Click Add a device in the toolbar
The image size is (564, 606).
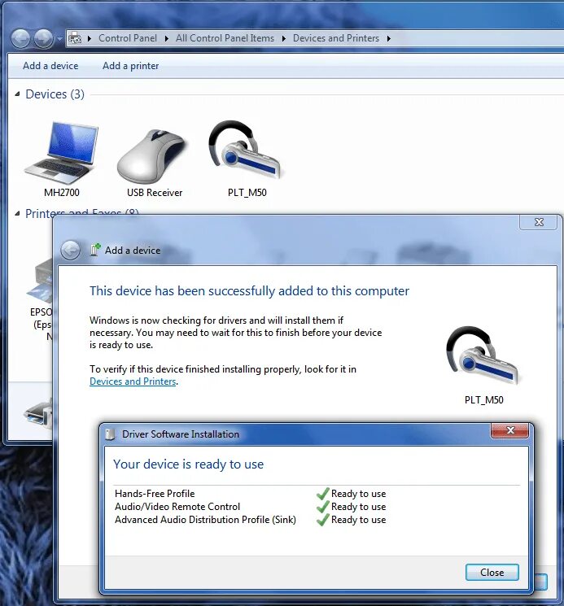pos(50,66)
